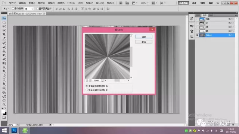The width and height of the screenshot is (239, 134).
Task: Open the auto-select 组 dropdown
Action: pyautogui.click(x=29, y=9)
